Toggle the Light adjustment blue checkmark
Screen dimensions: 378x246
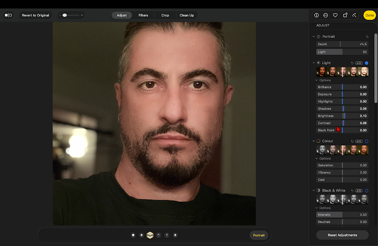tap(367, 63)
